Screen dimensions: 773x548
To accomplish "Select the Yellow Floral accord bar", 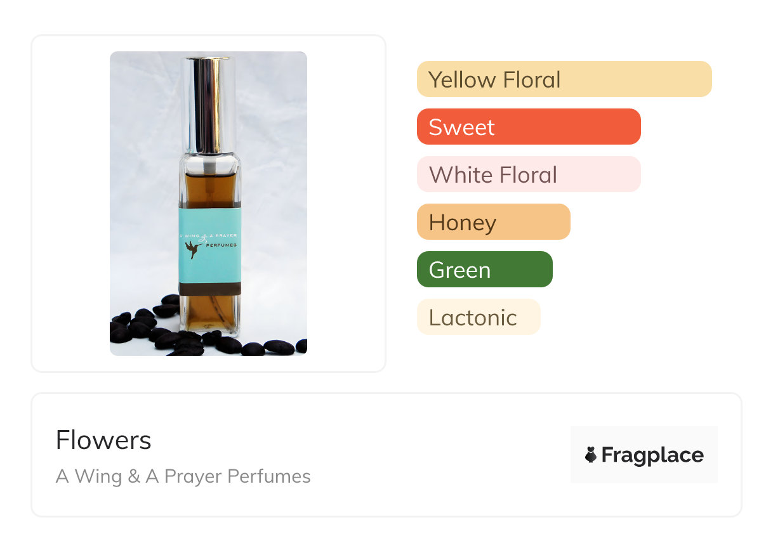I will (x=564, y=79).
